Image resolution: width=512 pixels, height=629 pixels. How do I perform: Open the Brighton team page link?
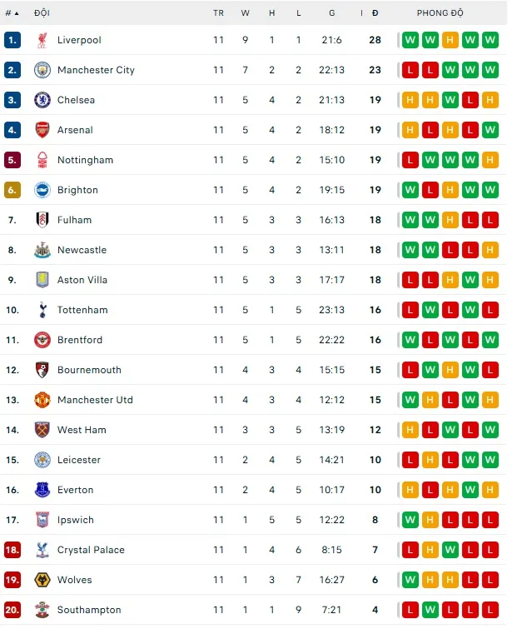(77, 190)
